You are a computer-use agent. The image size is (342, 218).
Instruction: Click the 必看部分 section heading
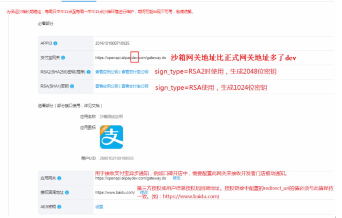[x=45, y=23]
